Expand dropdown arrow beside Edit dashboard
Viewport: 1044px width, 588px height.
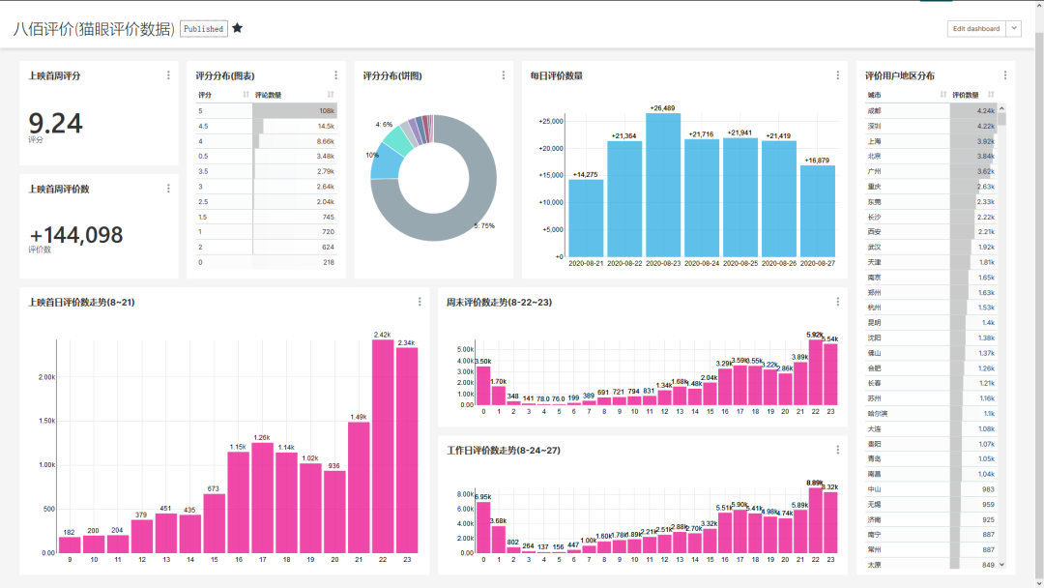pos(1013,29)
